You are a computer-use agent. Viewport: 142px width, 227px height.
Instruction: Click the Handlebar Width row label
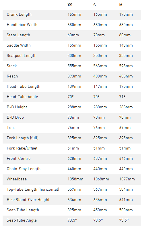(x=22, y=25)
